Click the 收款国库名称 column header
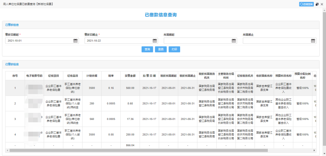This screenshot has height=156, width=326. coord(264,76)
